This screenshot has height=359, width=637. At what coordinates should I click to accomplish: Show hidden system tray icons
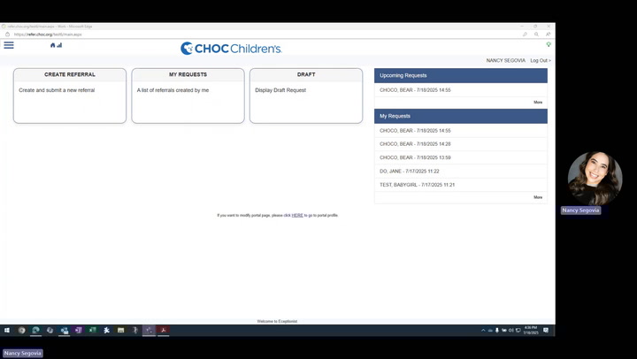pos(483,330)
